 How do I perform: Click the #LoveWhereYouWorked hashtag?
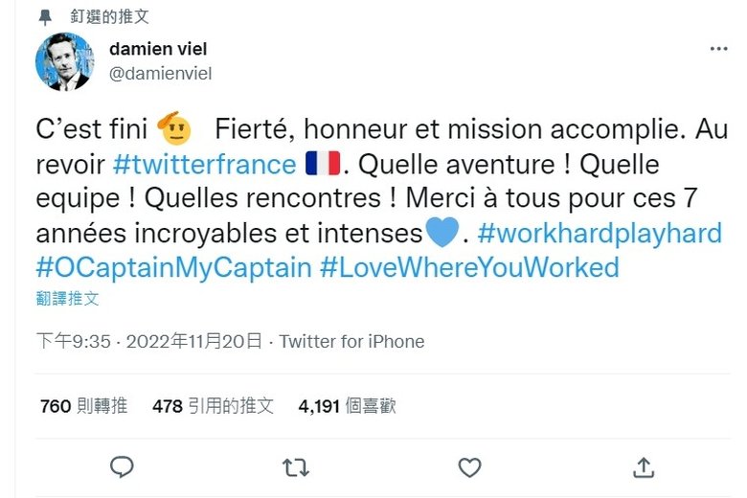click(x=469, y=266)
